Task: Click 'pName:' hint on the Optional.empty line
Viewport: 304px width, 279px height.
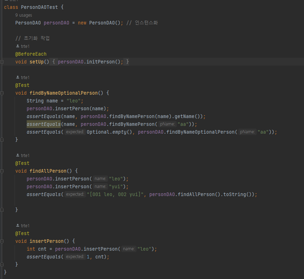Action: (247, 132)
